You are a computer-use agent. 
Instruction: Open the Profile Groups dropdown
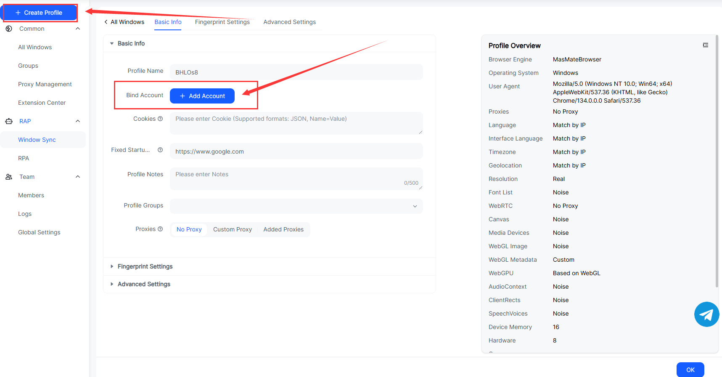tap(296, 206)
